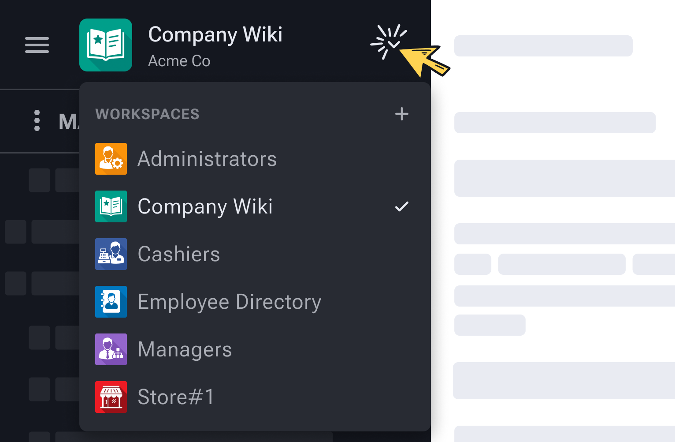Click the WORKSPACES section heading
The width and height of the screenshot is (675, 442).
point(147,114)
